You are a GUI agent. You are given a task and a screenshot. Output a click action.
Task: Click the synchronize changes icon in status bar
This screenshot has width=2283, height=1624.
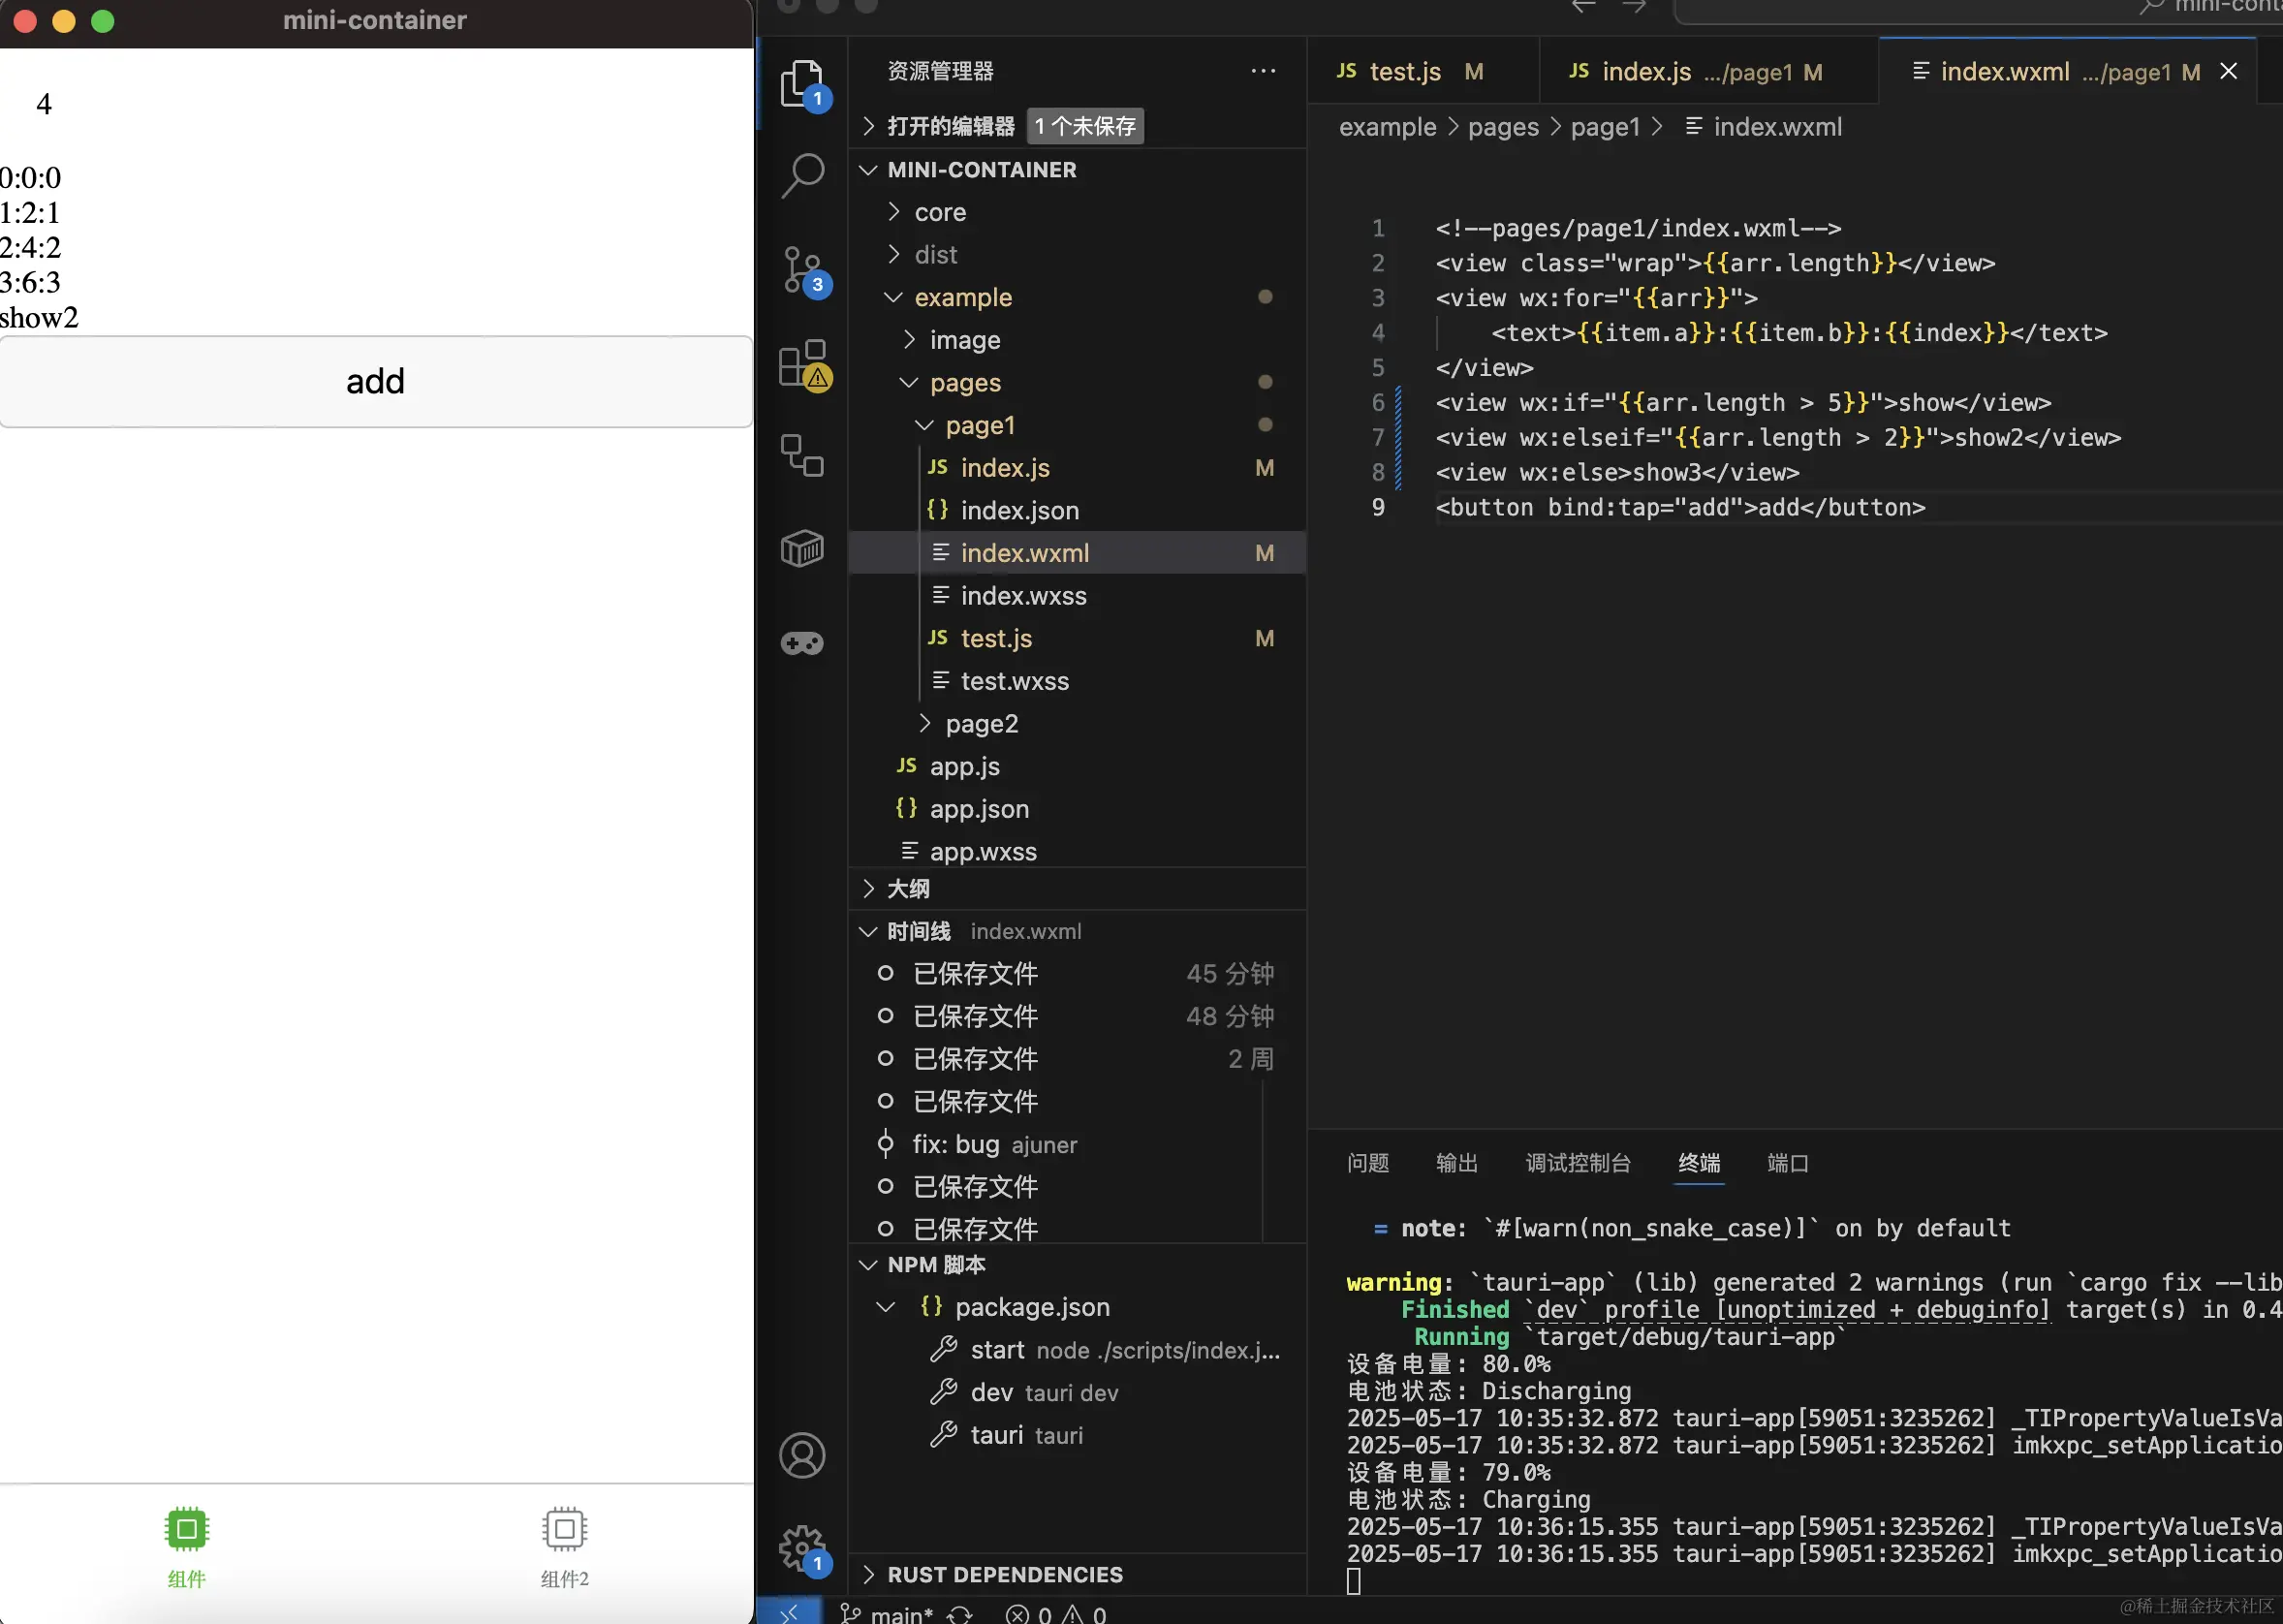[x=959, y=1613]
